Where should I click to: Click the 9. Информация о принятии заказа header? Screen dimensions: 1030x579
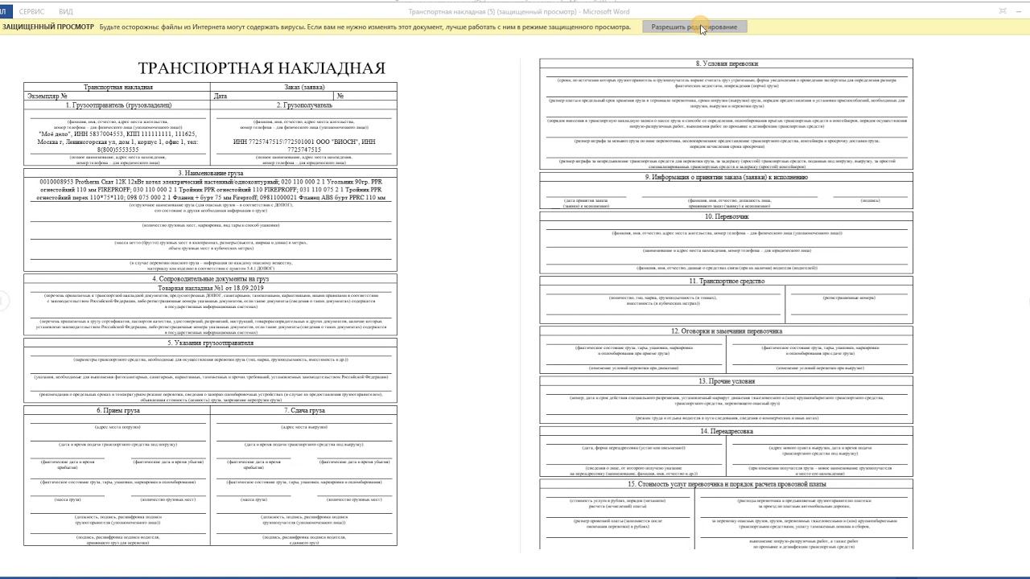point(727,177)
